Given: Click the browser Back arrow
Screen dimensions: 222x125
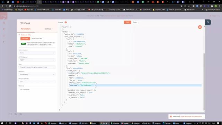Looking at the screenshot, I should pyautogui.click(x=2, y=6).
